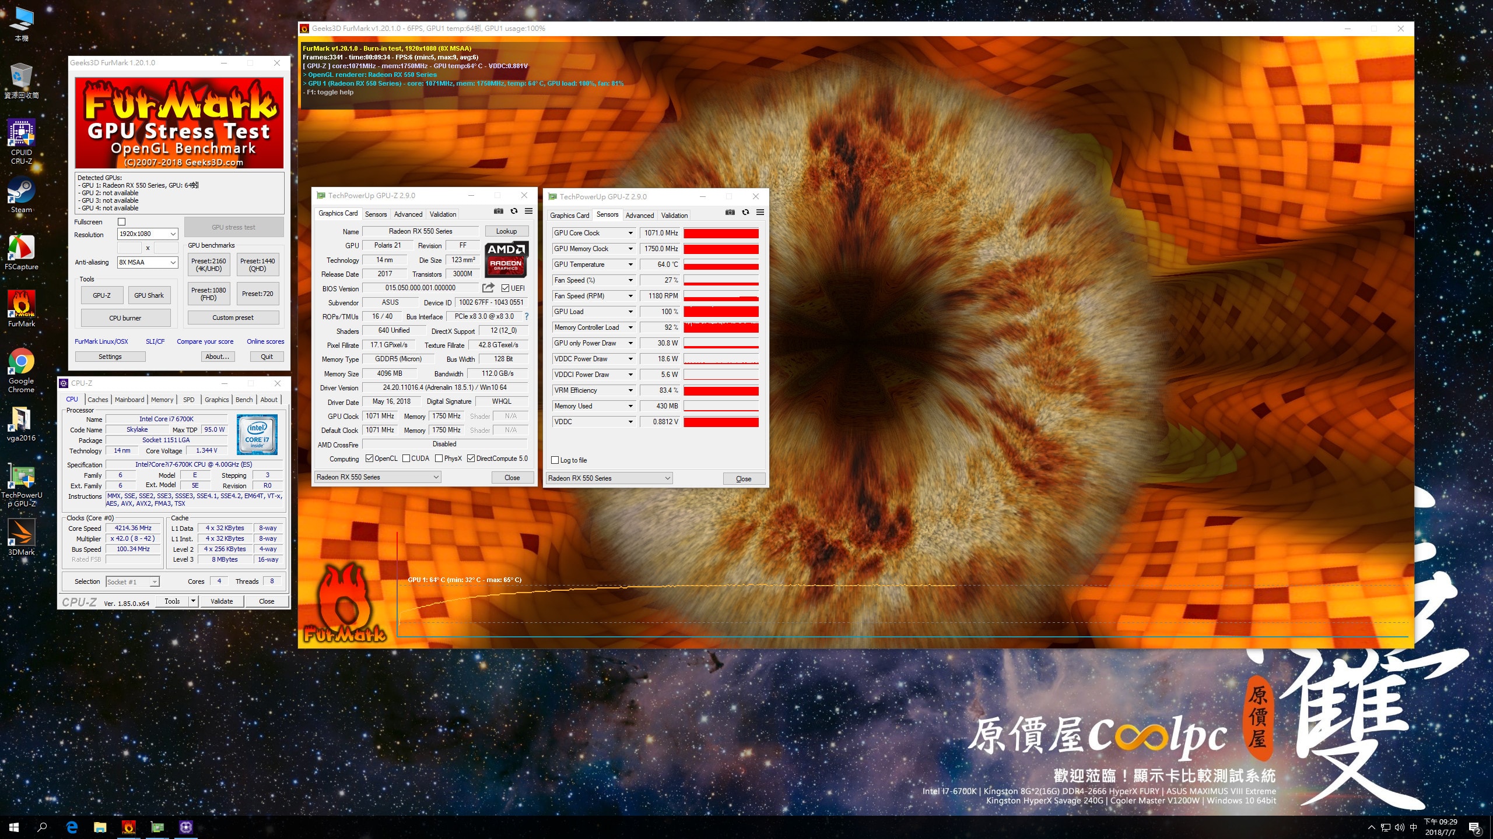Expand Memory Controller Load sensor dropdown
1493x839 pixels.
[x=630, y=327]
